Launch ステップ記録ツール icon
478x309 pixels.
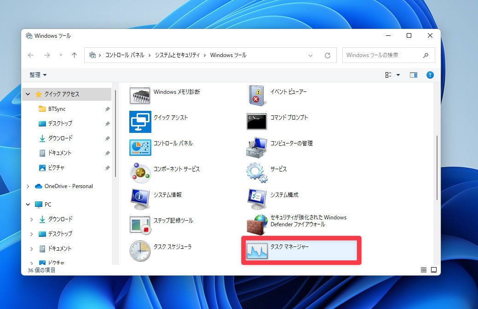(x=140, y=224)
